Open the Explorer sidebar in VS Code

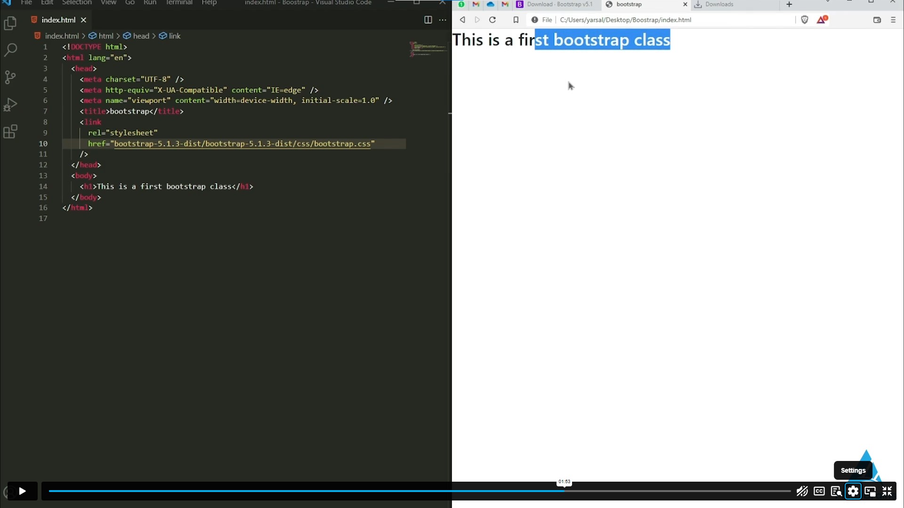click(10, 23)
